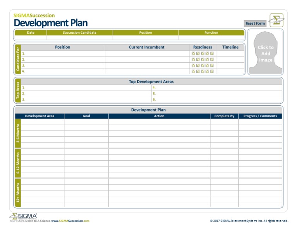Click Current Incumbent field in row 3

tap(147, 65)
